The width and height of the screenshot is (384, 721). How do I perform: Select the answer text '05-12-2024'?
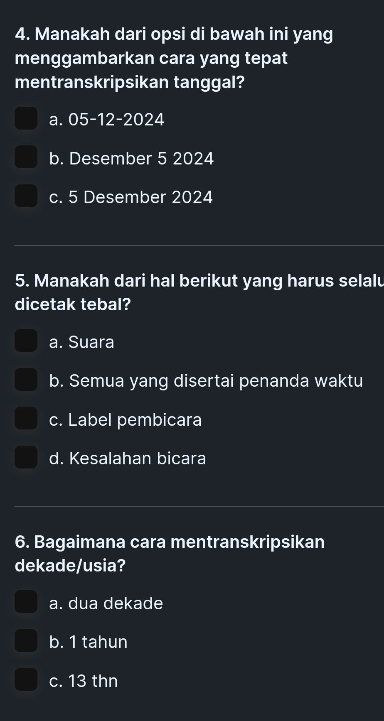(x=106, y=120)
